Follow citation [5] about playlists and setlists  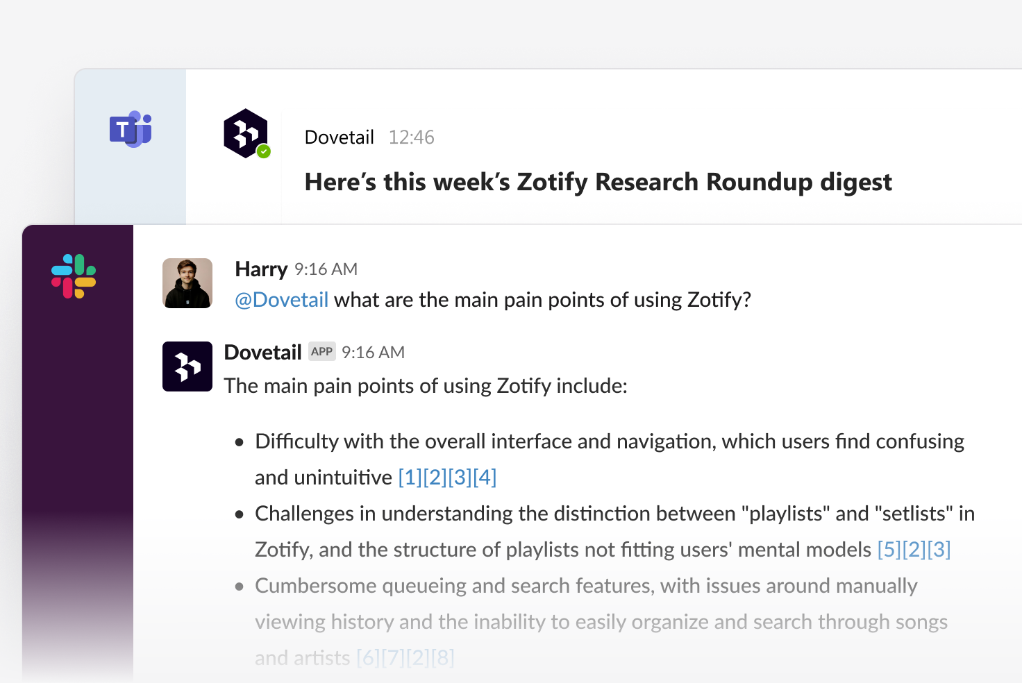(889, 550)
